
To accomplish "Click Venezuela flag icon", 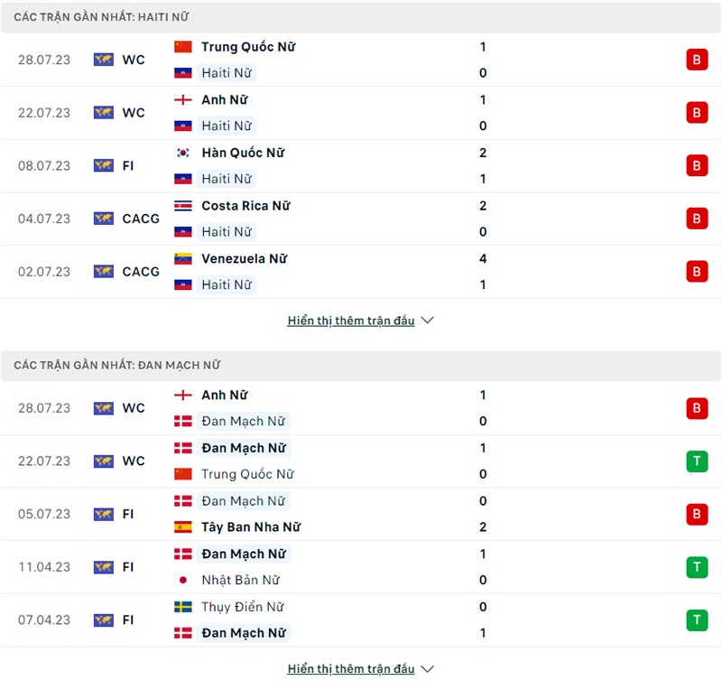I will pos(183,258).
